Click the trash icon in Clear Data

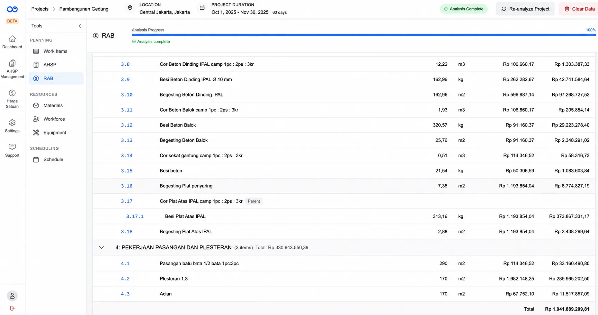click(x=567, y=9)
